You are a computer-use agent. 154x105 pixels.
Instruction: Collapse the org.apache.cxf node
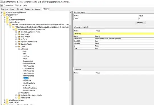(2, 15)
